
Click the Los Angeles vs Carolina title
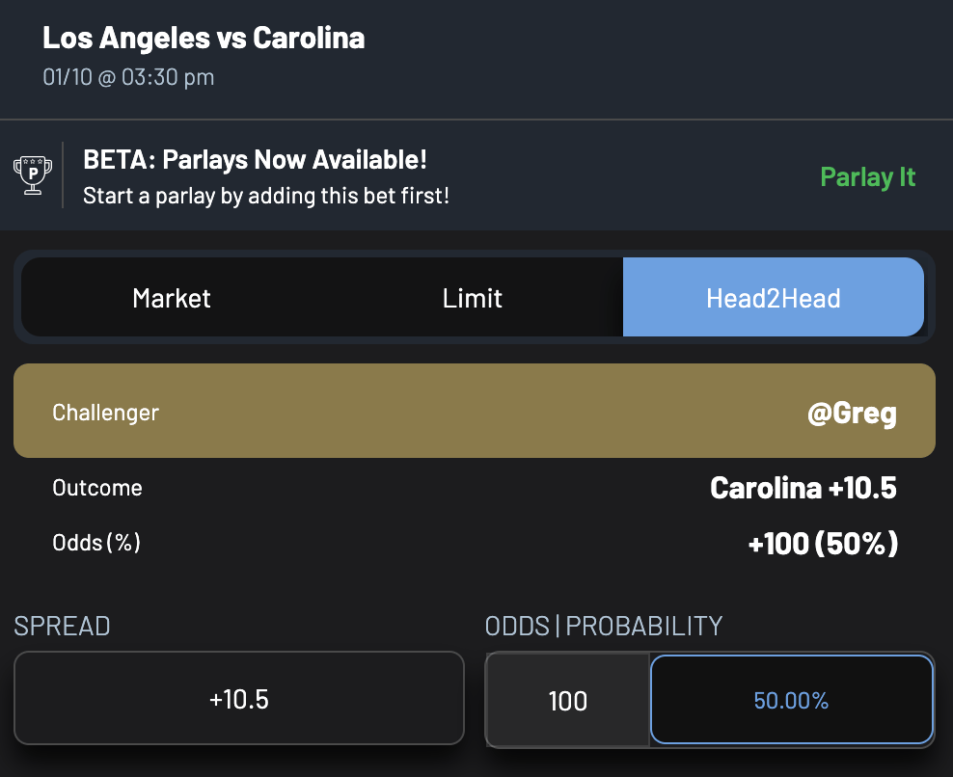pyautogui.click(x=204, y=39)
